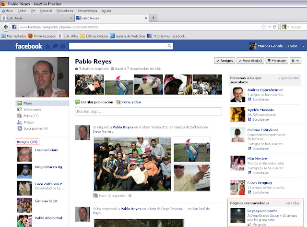Click the Amigos (23) heading link
307x227 pixels.
coord(27,142)
